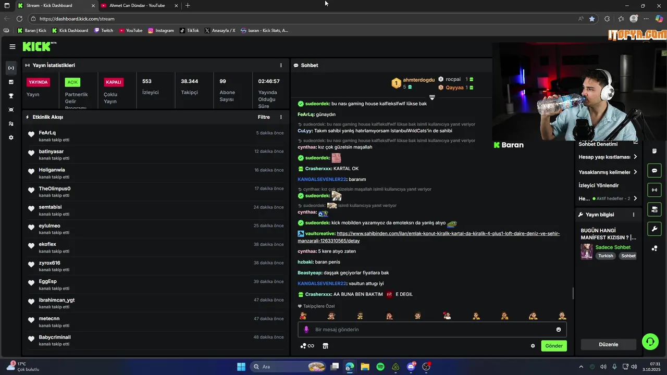Open Baran | Kick bookmark
Viewport: 667px width, 375px height.
pyautogui.click(x=32, y=30)
